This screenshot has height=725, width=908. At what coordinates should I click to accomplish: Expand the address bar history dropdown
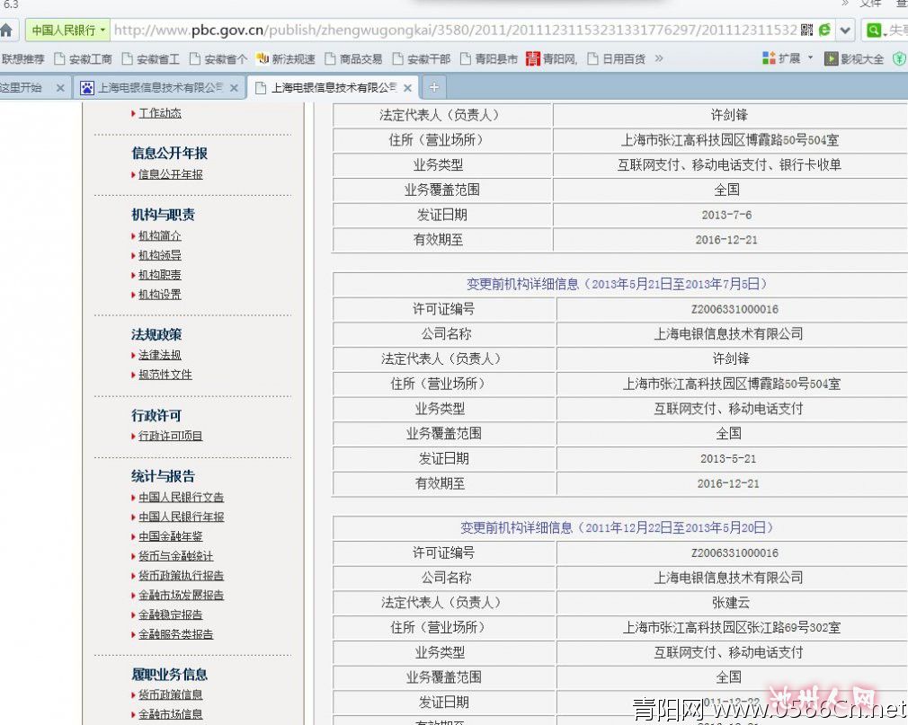click(845, 30)
